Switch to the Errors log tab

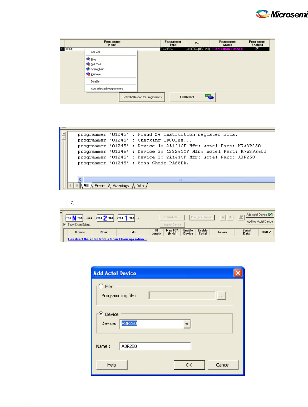point(100,186)
